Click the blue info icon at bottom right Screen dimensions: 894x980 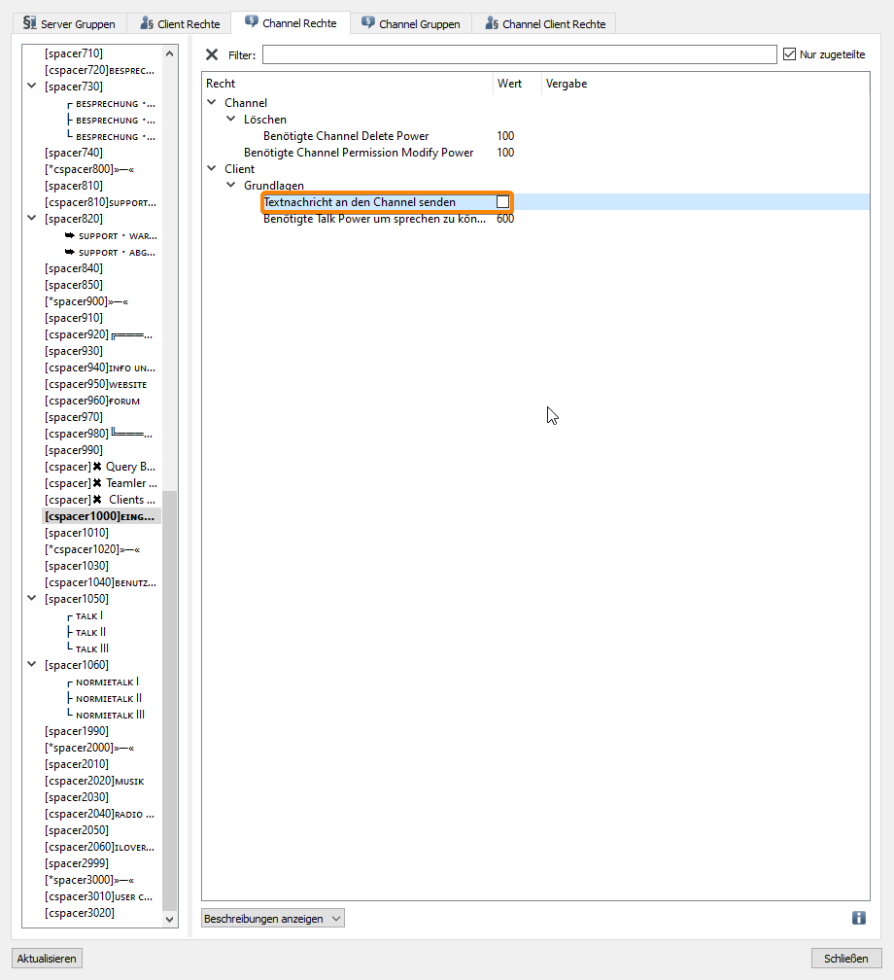pos(858,918)
